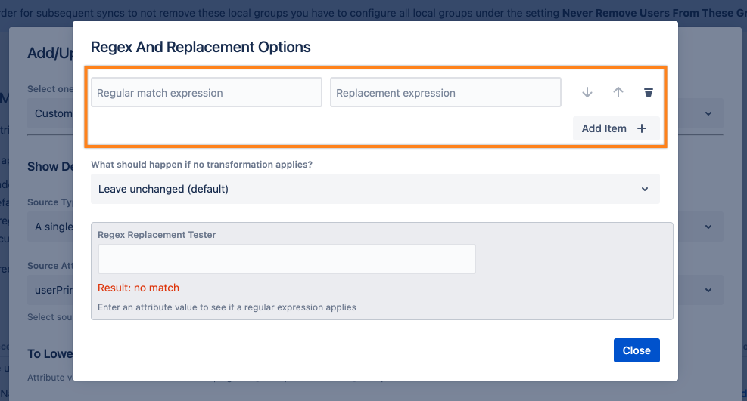
Task: Open the Leave unchanged (default) dropdown
Action: tap(375, 189)
